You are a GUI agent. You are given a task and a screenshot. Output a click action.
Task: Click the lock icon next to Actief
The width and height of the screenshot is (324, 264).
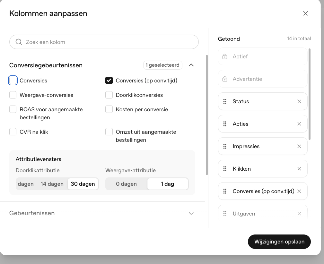point(225,56)
